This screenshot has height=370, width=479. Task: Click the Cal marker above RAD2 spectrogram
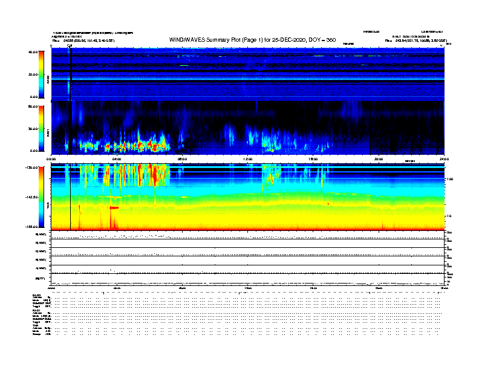(x=70, y=45)
